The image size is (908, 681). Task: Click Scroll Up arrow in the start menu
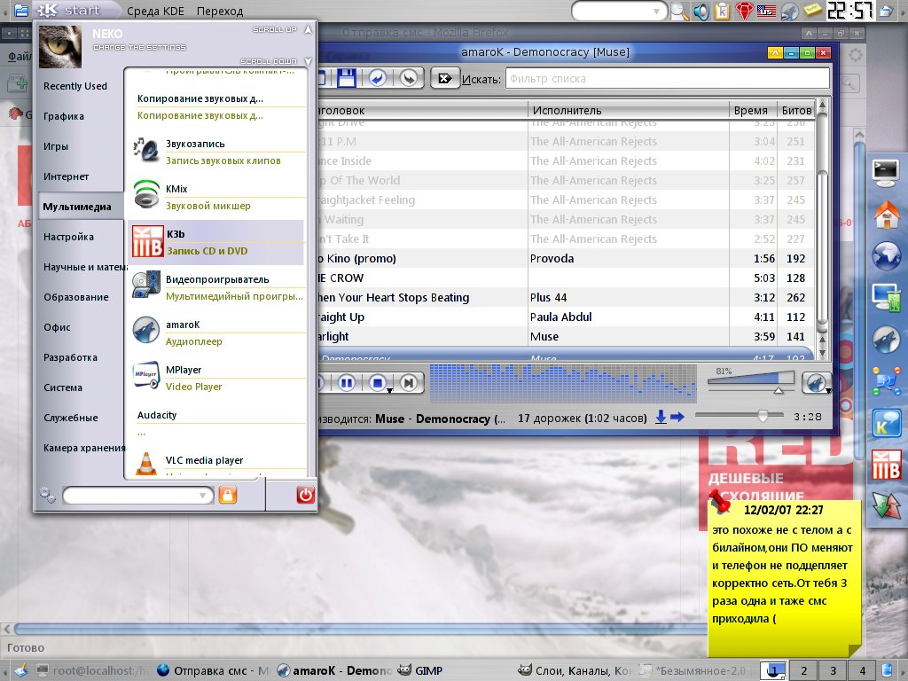pyautogui.click(x=308, y=29)
